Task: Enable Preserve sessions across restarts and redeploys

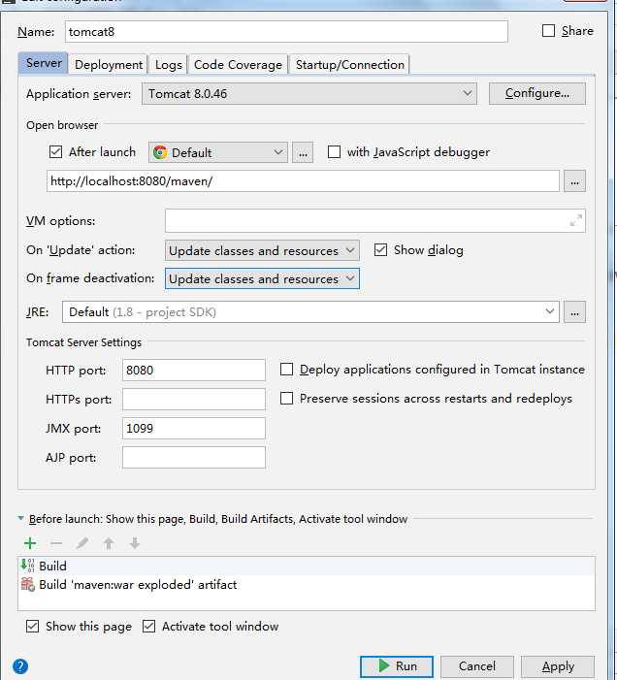Action: [x=286, y=398]
